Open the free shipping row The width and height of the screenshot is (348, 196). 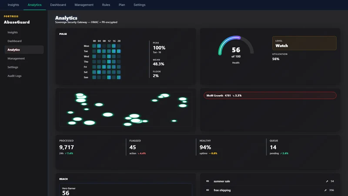click(270, 190)
